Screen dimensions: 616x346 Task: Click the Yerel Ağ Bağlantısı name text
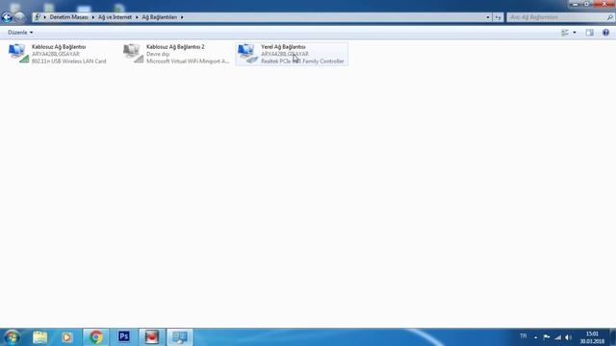pyautogui.click(x=283, y=47)
